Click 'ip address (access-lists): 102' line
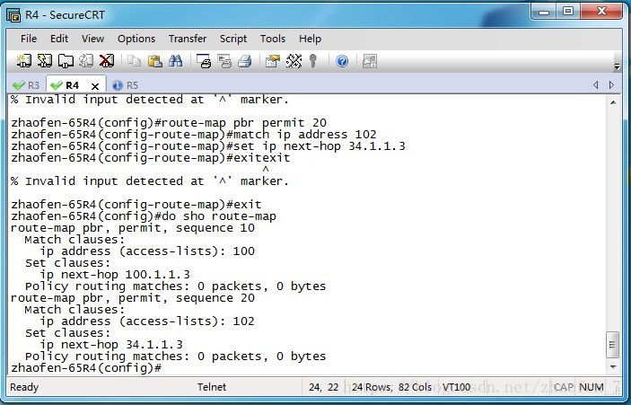This screenshot has width=631, height=405. [147, 321]
